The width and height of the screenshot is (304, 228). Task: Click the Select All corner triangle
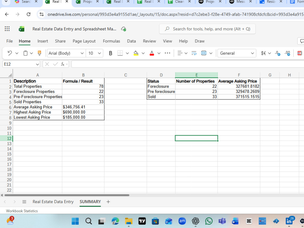pos(9,75)
